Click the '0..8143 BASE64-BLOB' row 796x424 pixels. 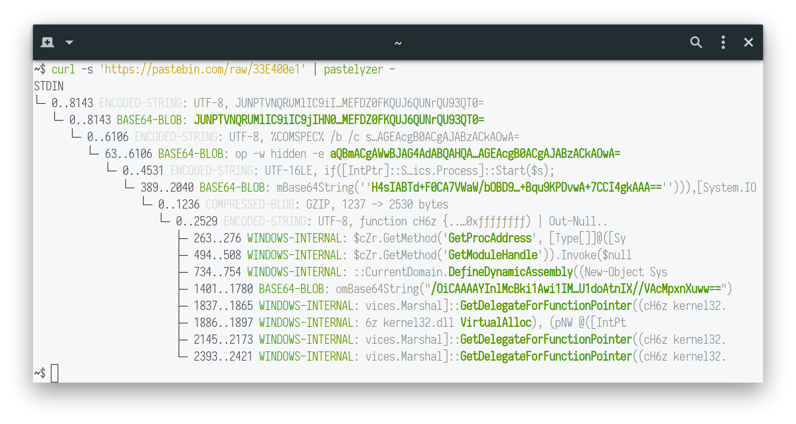pos(277,120)
